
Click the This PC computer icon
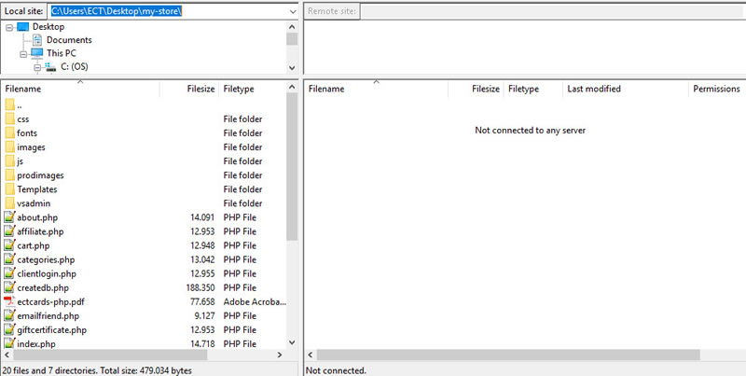click(x=37, y=53)
